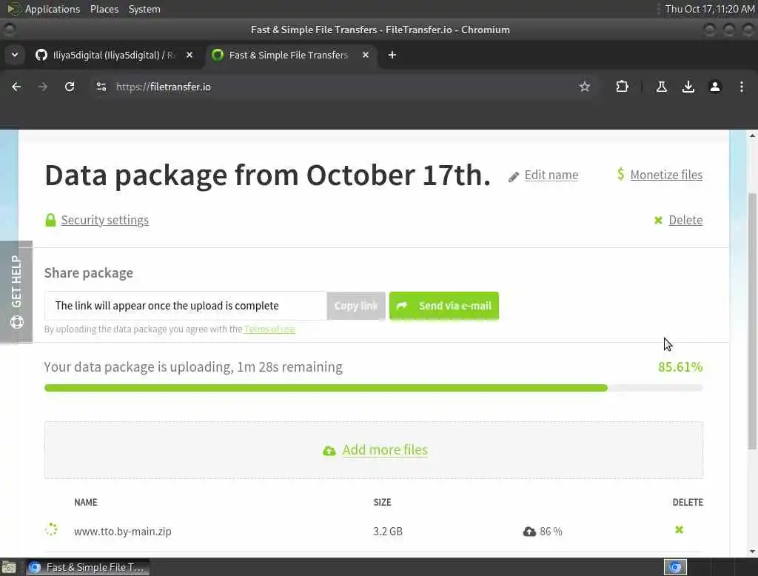Open the browser extensions puzzle icon

[622, 87]
